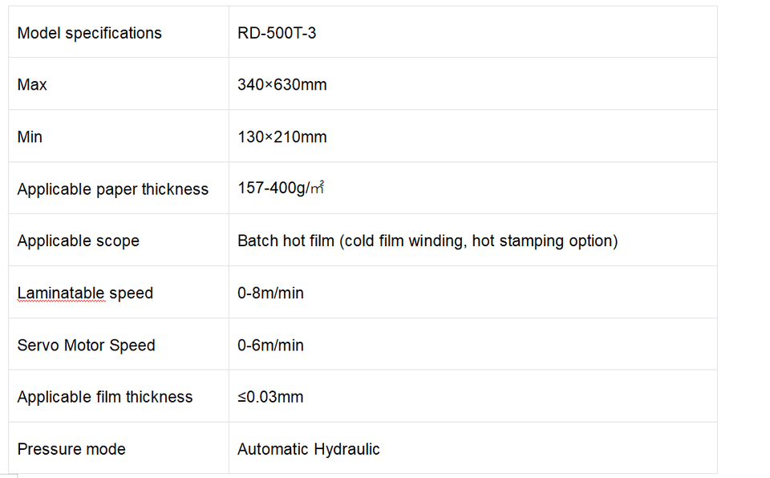Click the ≤0.03mm thickness value
This screenshot has width=770, height=478.
[x=270, y=397]
